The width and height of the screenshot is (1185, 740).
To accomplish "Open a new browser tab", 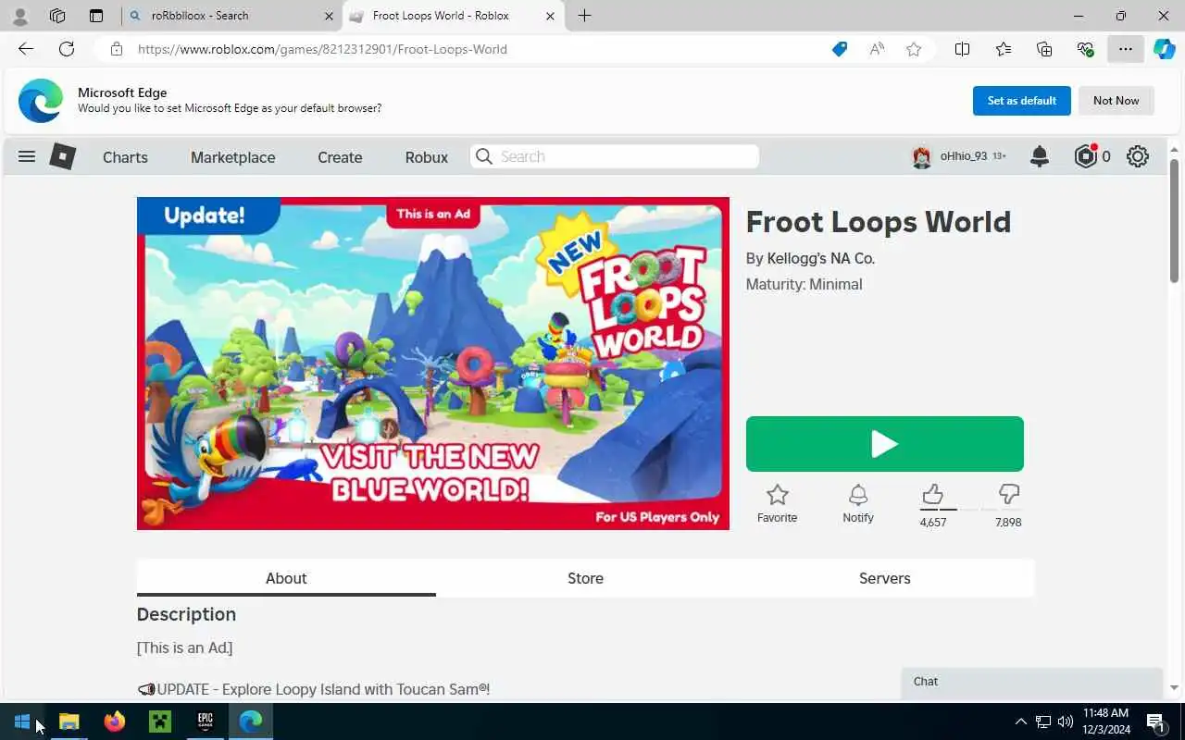I will pyautogui.click(x=584, y=16).
